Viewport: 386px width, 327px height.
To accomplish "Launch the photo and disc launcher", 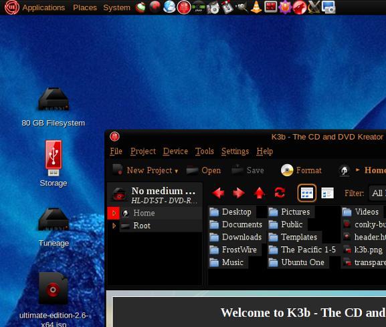I will click(213, 7).
